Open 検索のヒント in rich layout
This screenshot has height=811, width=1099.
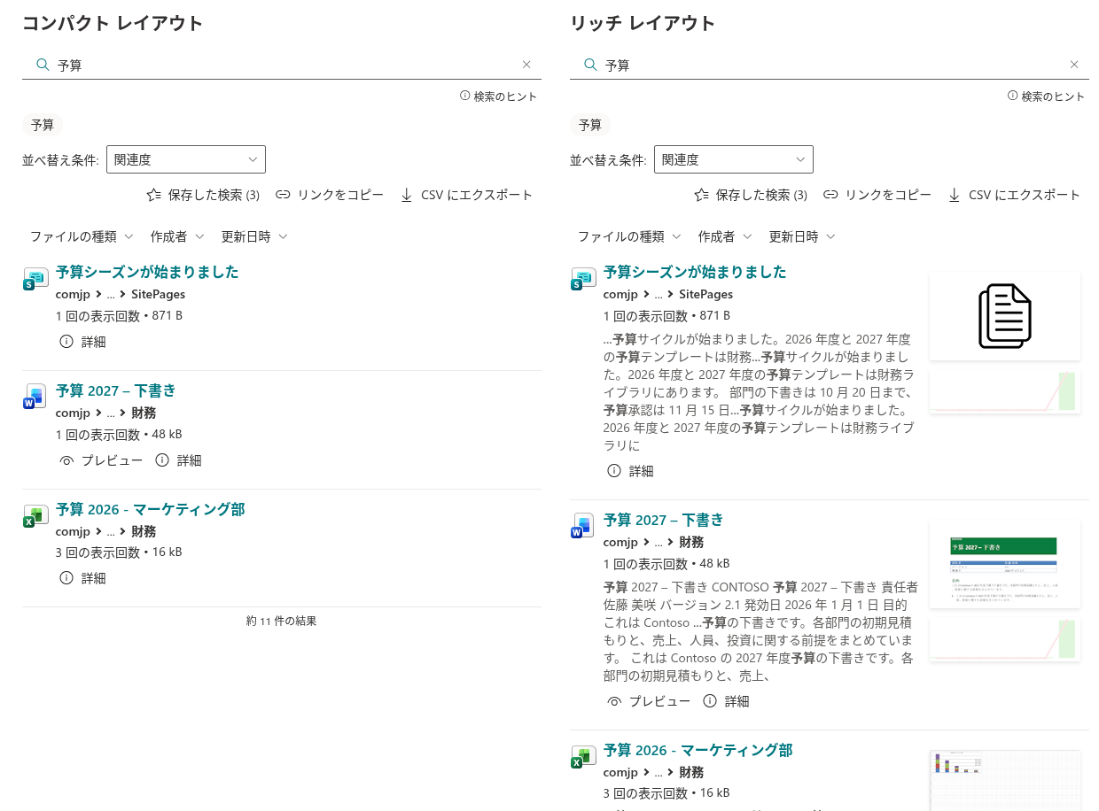pos(1046,97)
